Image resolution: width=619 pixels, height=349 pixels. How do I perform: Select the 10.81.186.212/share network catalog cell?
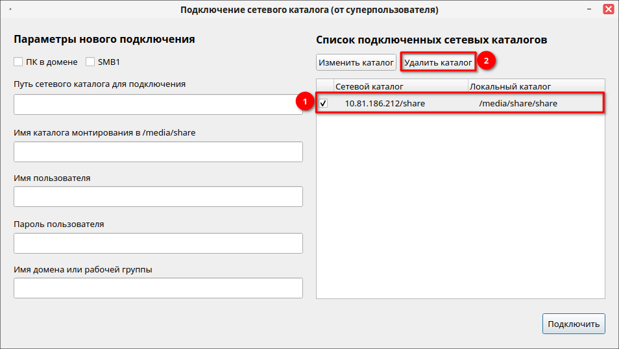pyautogui.click(x=385, y=103)
